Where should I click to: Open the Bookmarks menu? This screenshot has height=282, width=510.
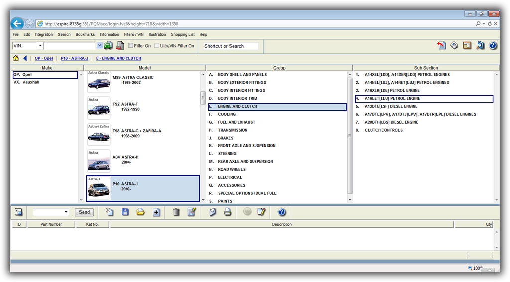coord(85,34)
